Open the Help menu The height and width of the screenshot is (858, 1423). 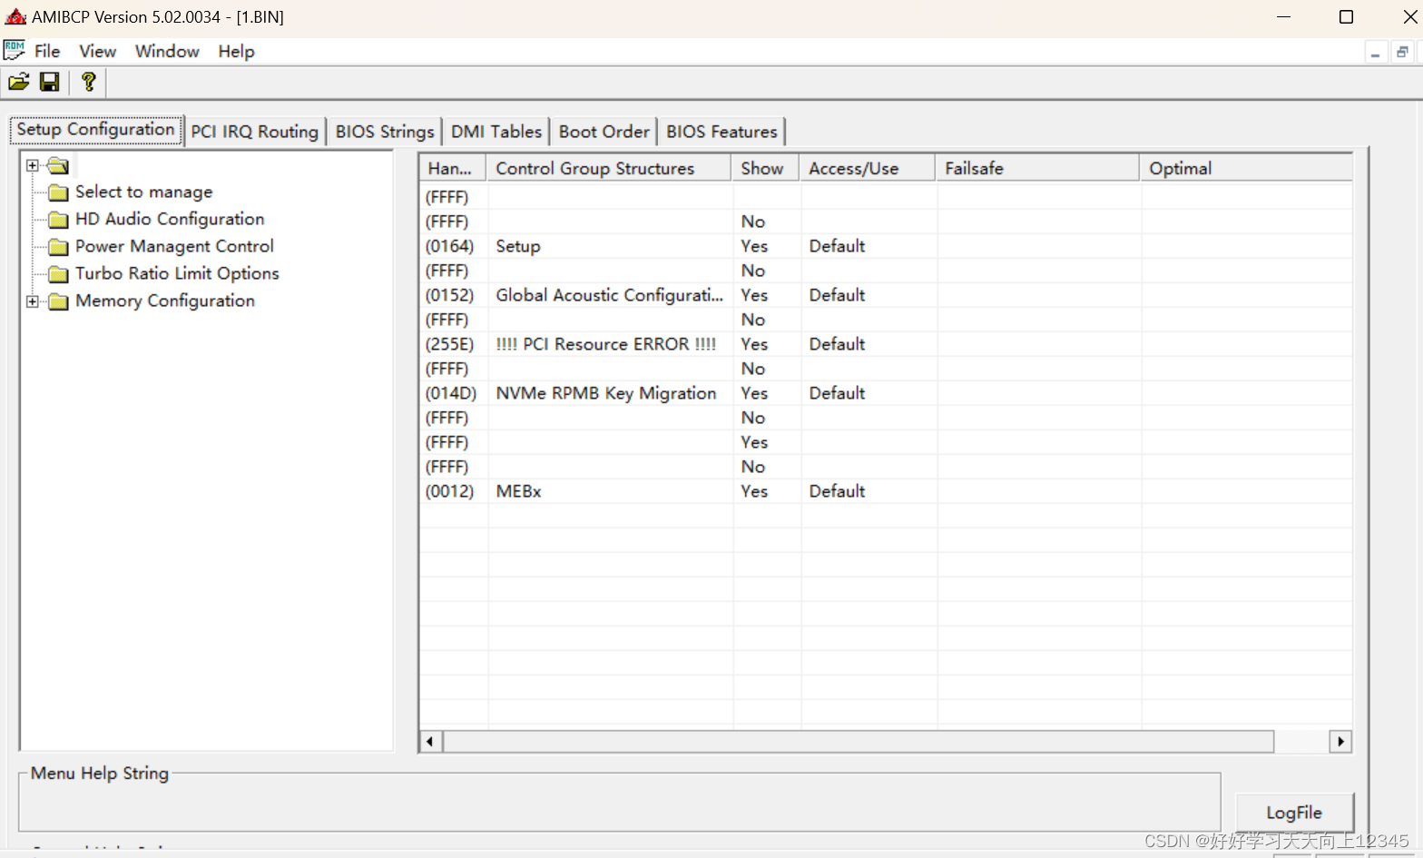236,52
